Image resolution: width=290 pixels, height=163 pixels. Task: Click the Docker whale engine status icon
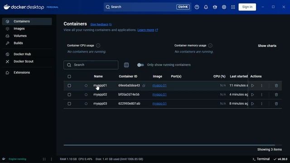pos(4,159)
